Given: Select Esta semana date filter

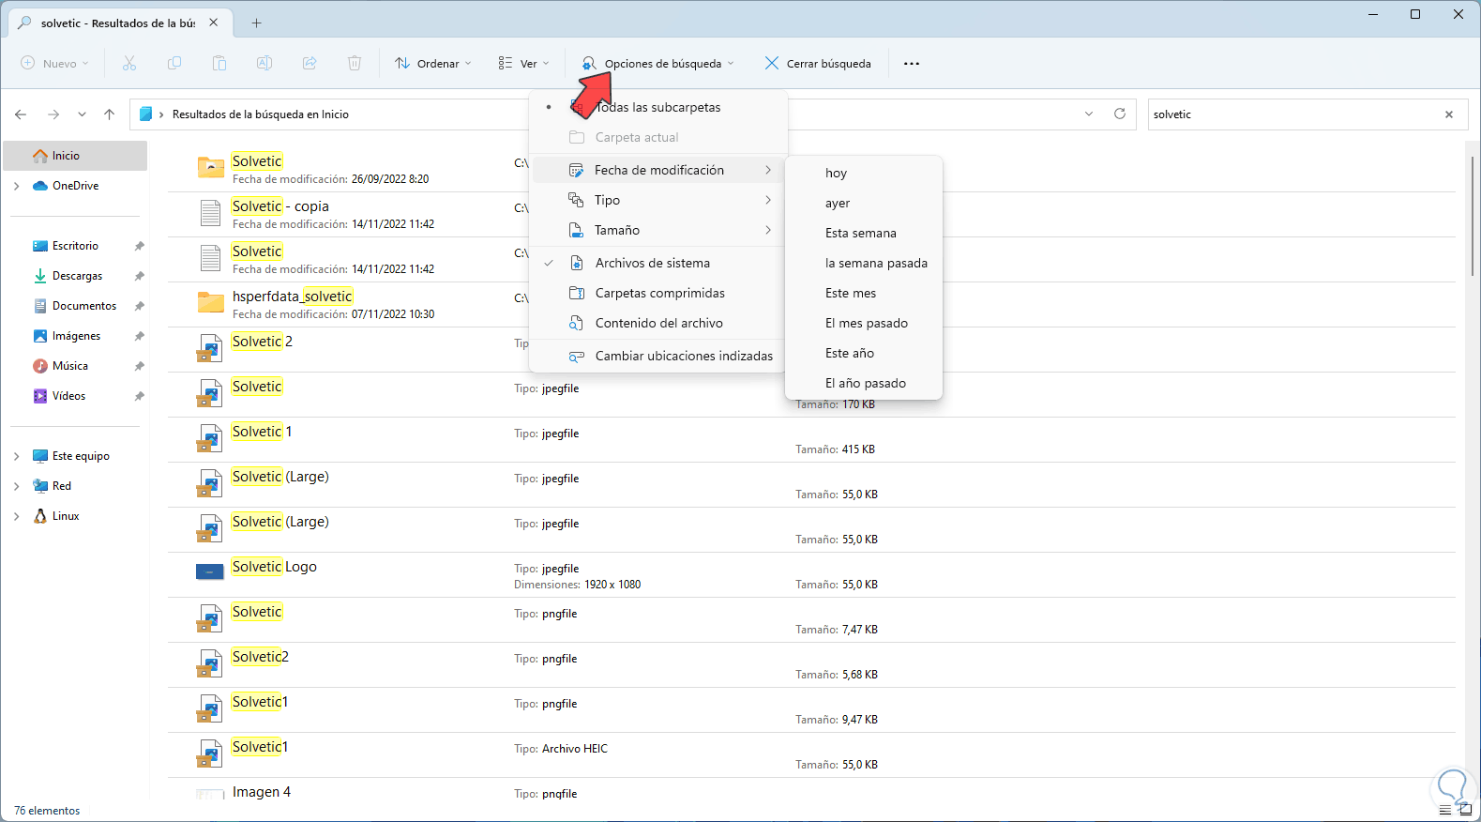Looking at the screenshot, I should coord(864,233).
